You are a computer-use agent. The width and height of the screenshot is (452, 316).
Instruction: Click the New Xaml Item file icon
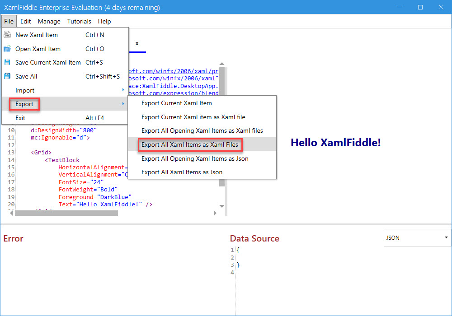coord(7,35)
